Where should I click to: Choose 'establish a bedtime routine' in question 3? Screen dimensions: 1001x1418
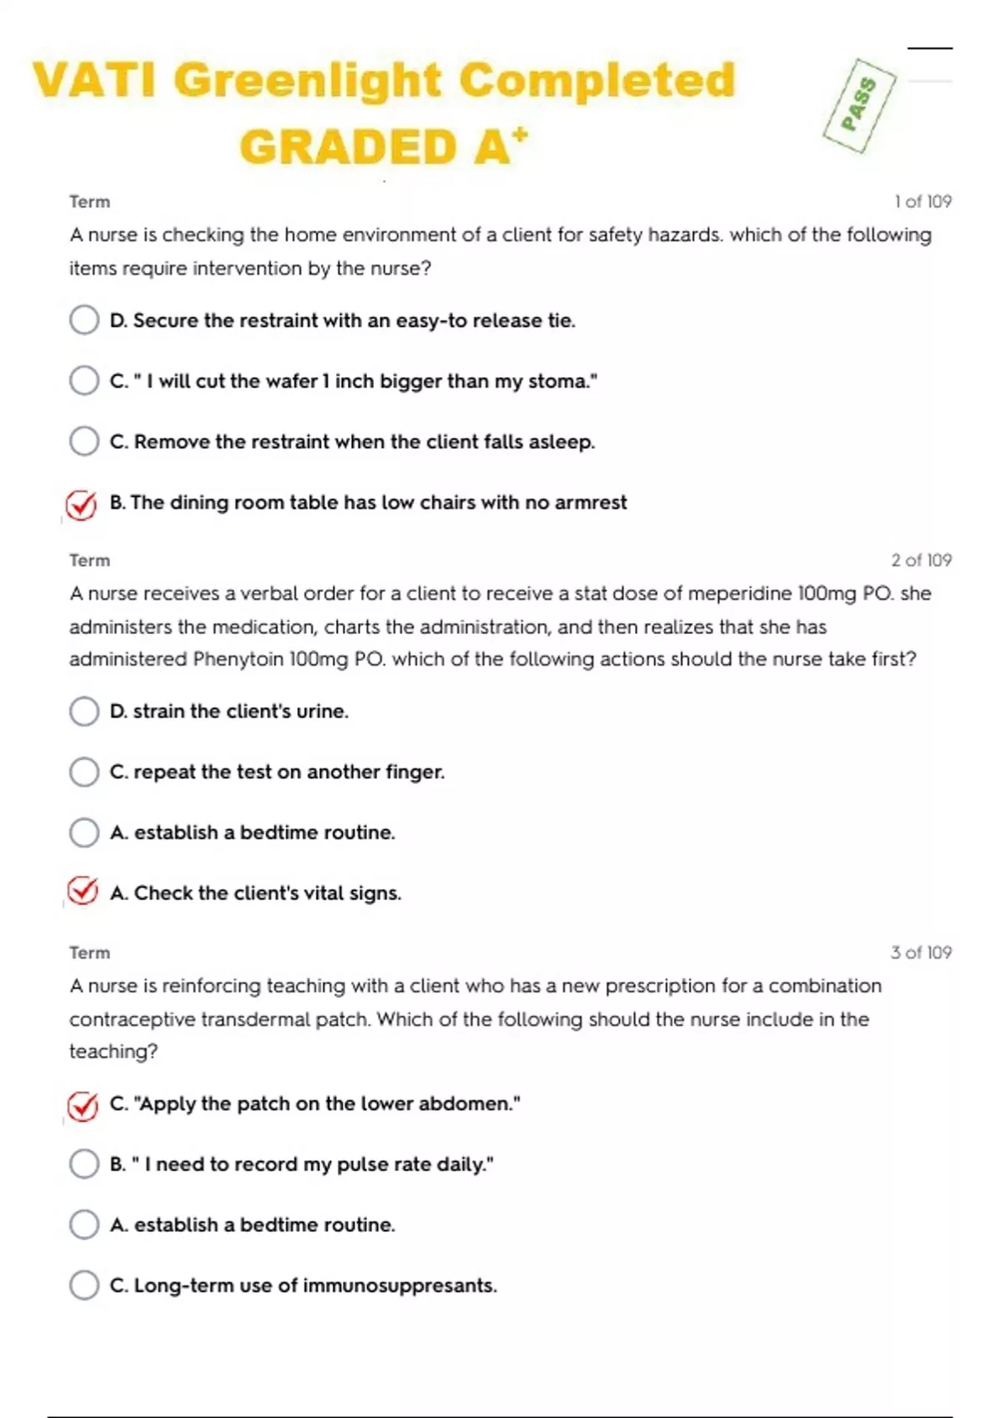(84, 1224)
